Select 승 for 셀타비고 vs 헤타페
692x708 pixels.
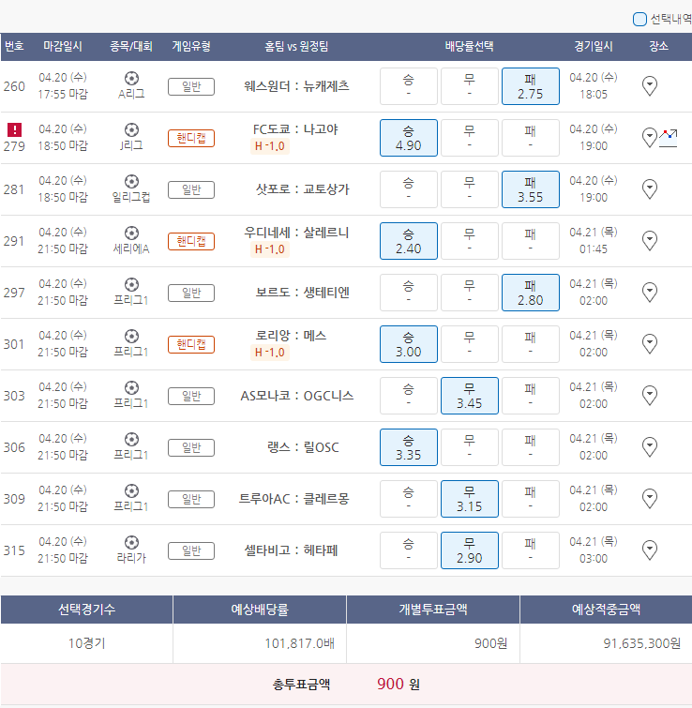[409, 550]
